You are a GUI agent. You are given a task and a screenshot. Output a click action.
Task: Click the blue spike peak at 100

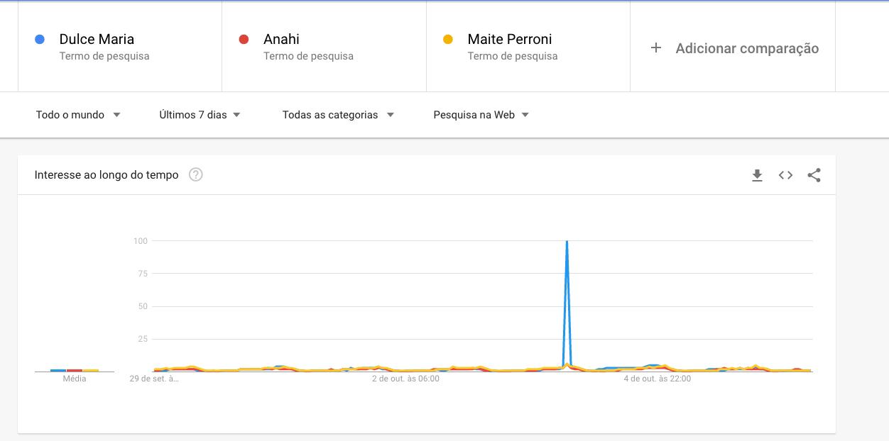pyautogui.click(x=567, y=242)
